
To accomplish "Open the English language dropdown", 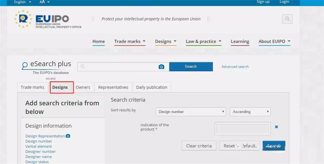I will [22, 2].
